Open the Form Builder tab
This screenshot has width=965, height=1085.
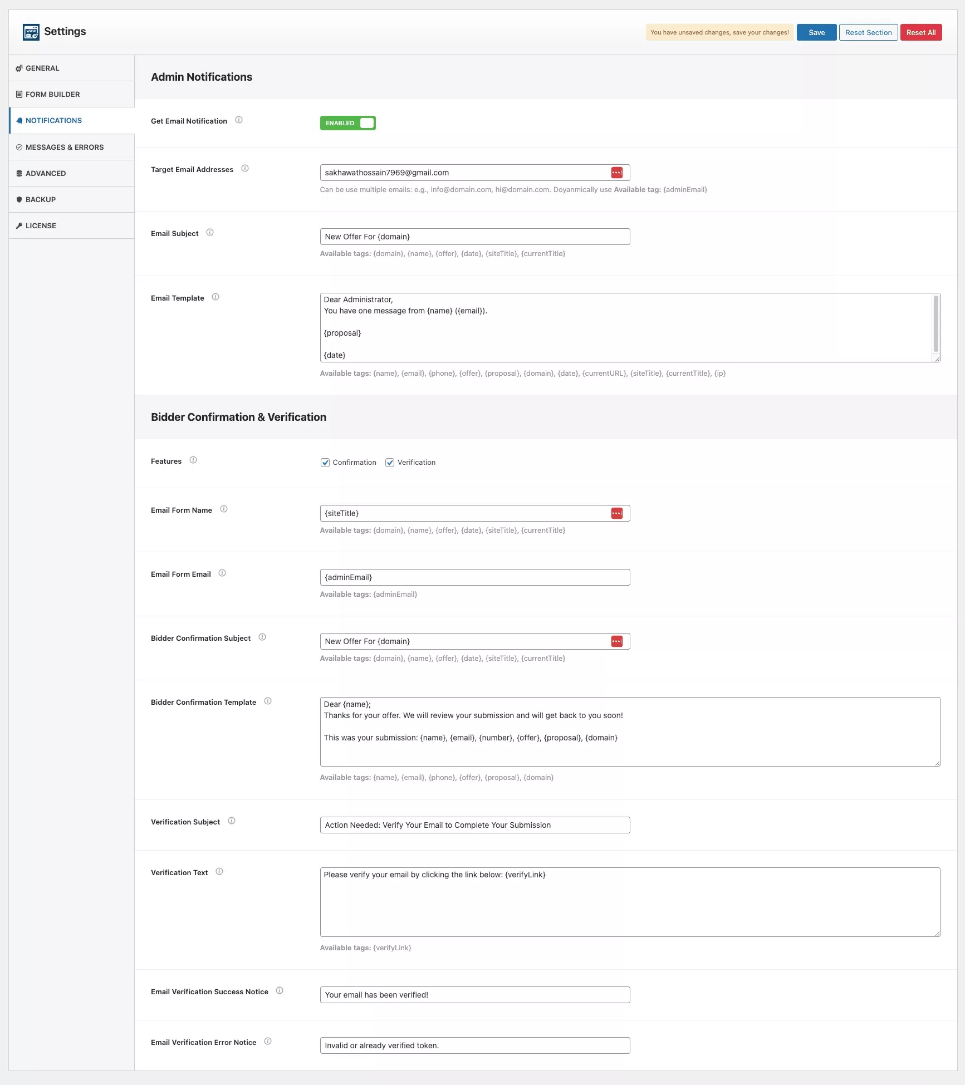tap(52, 95)
